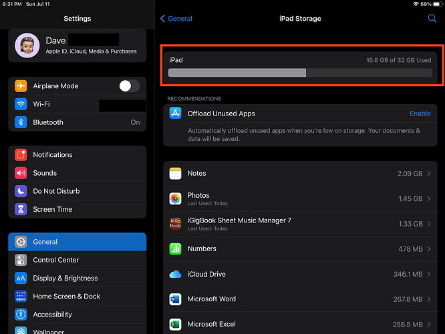Select the "2.09 GB" Notes size value
This screenshot has height=334, width=445.
[x=410, y=174]
